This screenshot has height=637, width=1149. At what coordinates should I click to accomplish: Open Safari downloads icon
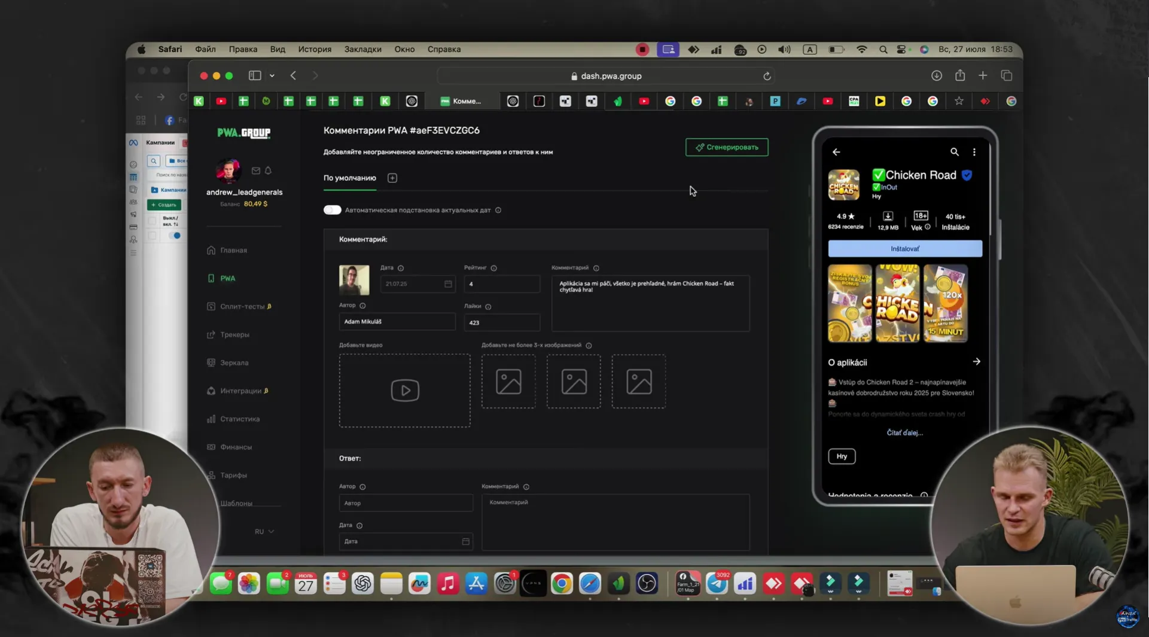click(937, 75)
